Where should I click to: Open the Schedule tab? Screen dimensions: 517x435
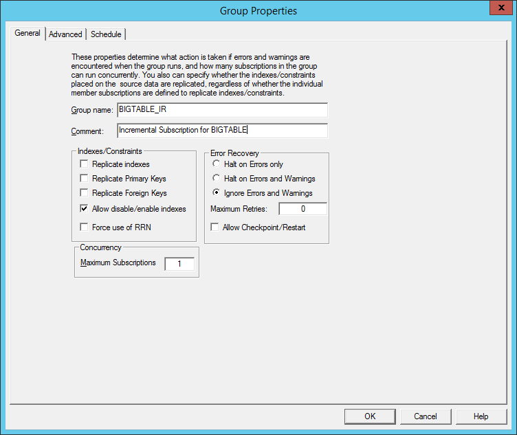tap(106, 34)
